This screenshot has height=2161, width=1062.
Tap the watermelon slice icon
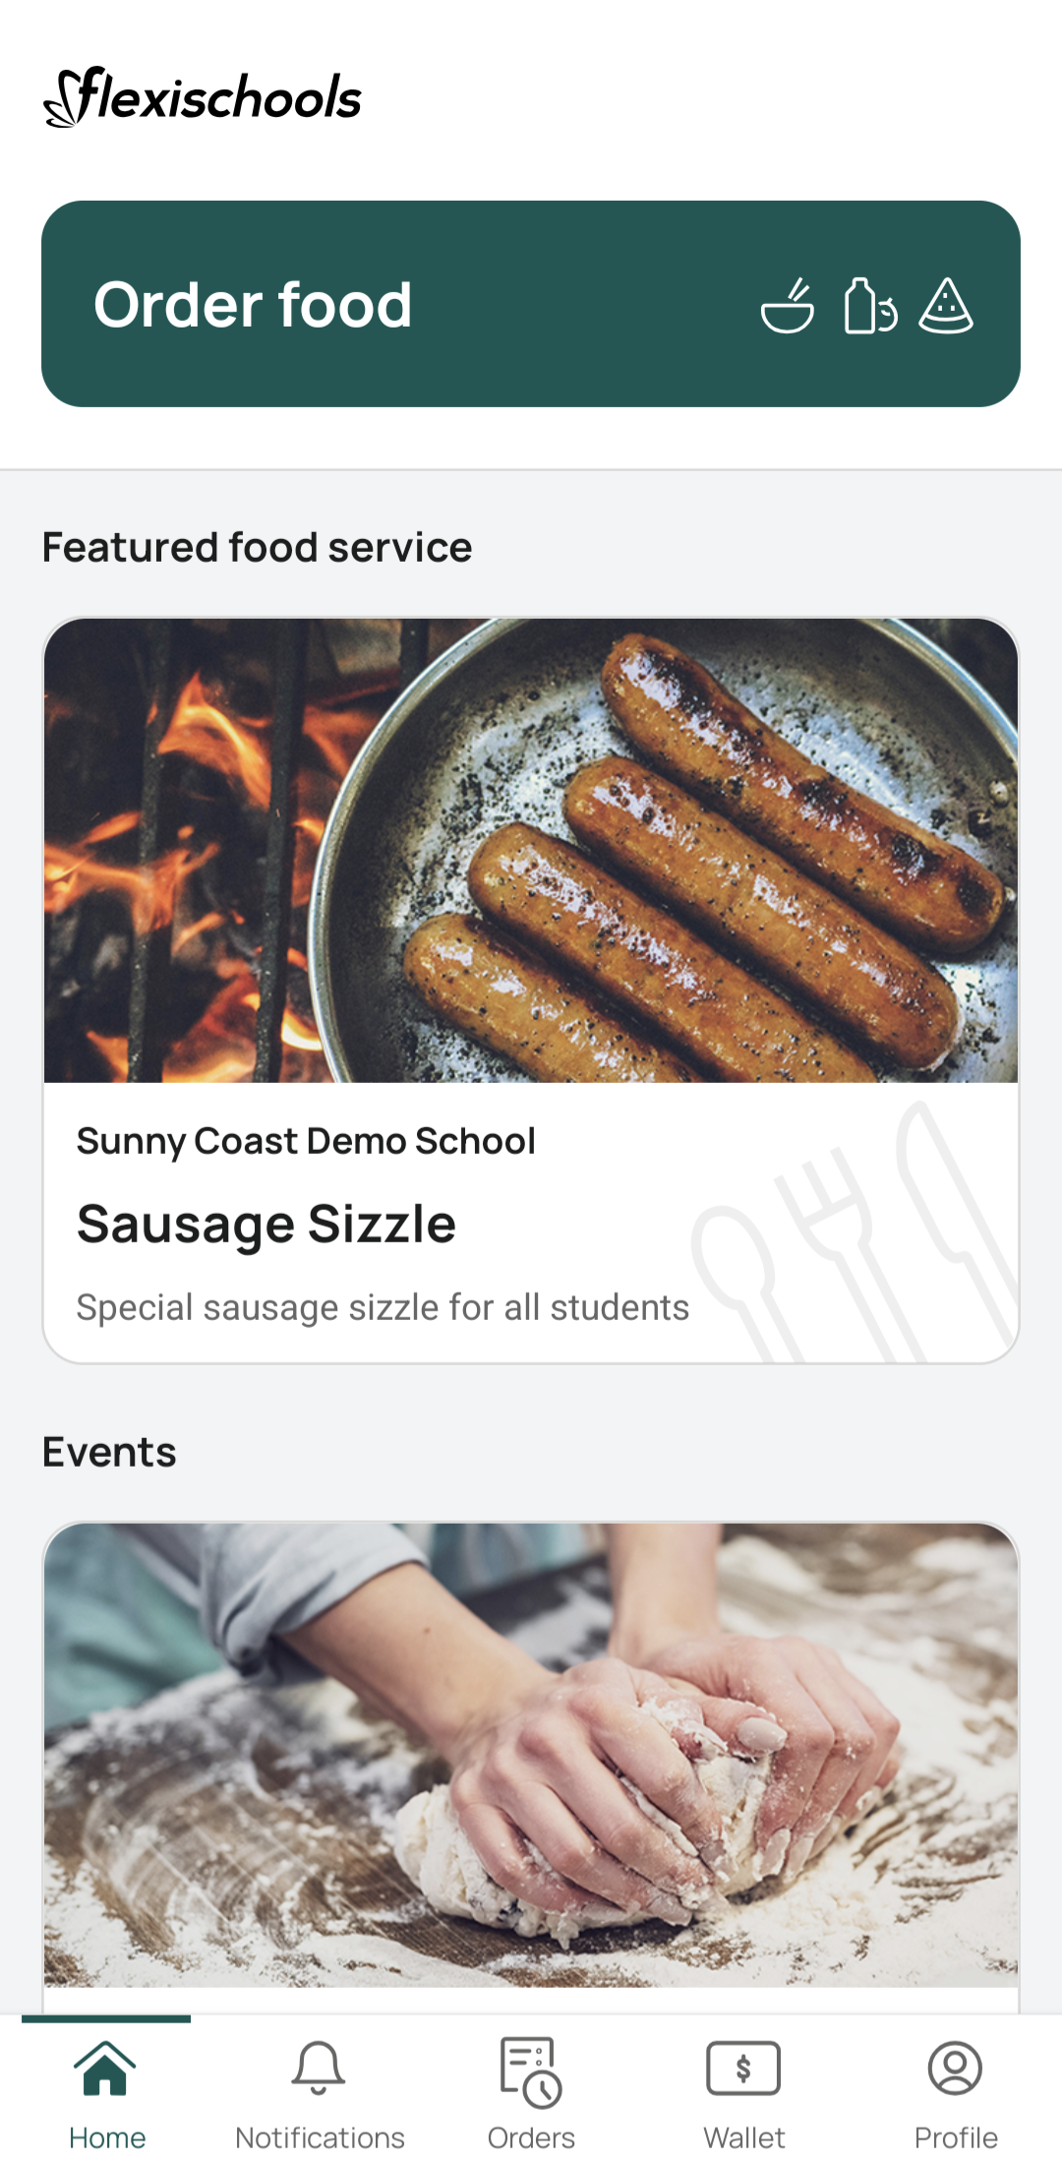tap(946, 307)
